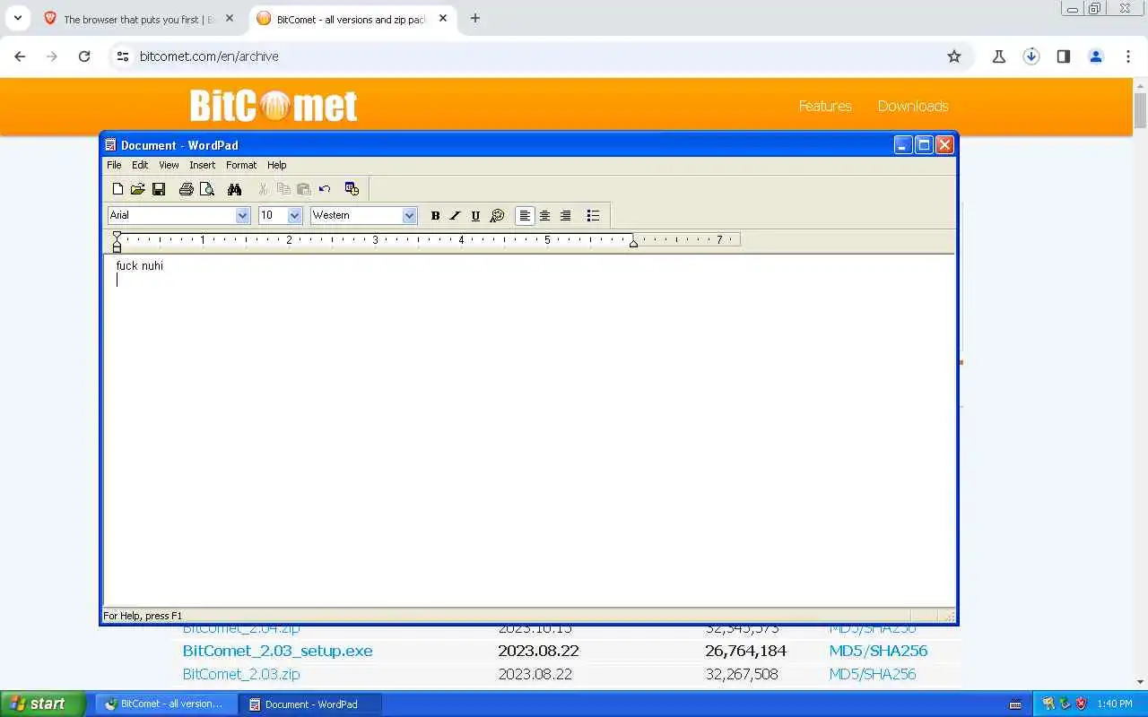The image size is (1148, 717).
Task: Expand the Arial font dropdown
Action: (242, 215)
